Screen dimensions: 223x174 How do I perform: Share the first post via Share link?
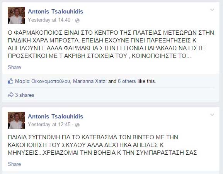tap(14, 67)
